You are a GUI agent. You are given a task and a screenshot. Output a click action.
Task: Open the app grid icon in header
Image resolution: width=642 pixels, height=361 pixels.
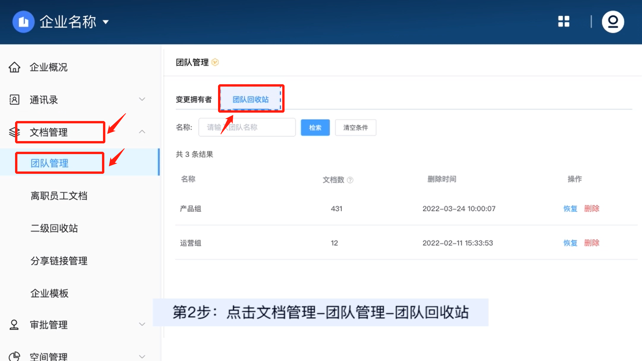[564, 22]
